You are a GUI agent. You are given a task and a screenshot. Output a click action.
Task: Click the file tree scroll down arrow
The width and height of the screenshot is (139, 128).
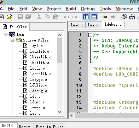60,112
